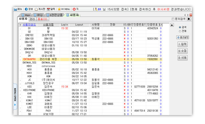Switch to the 매입 tab
This screenshot has width=205, height=124.
[x=38, y=15]
